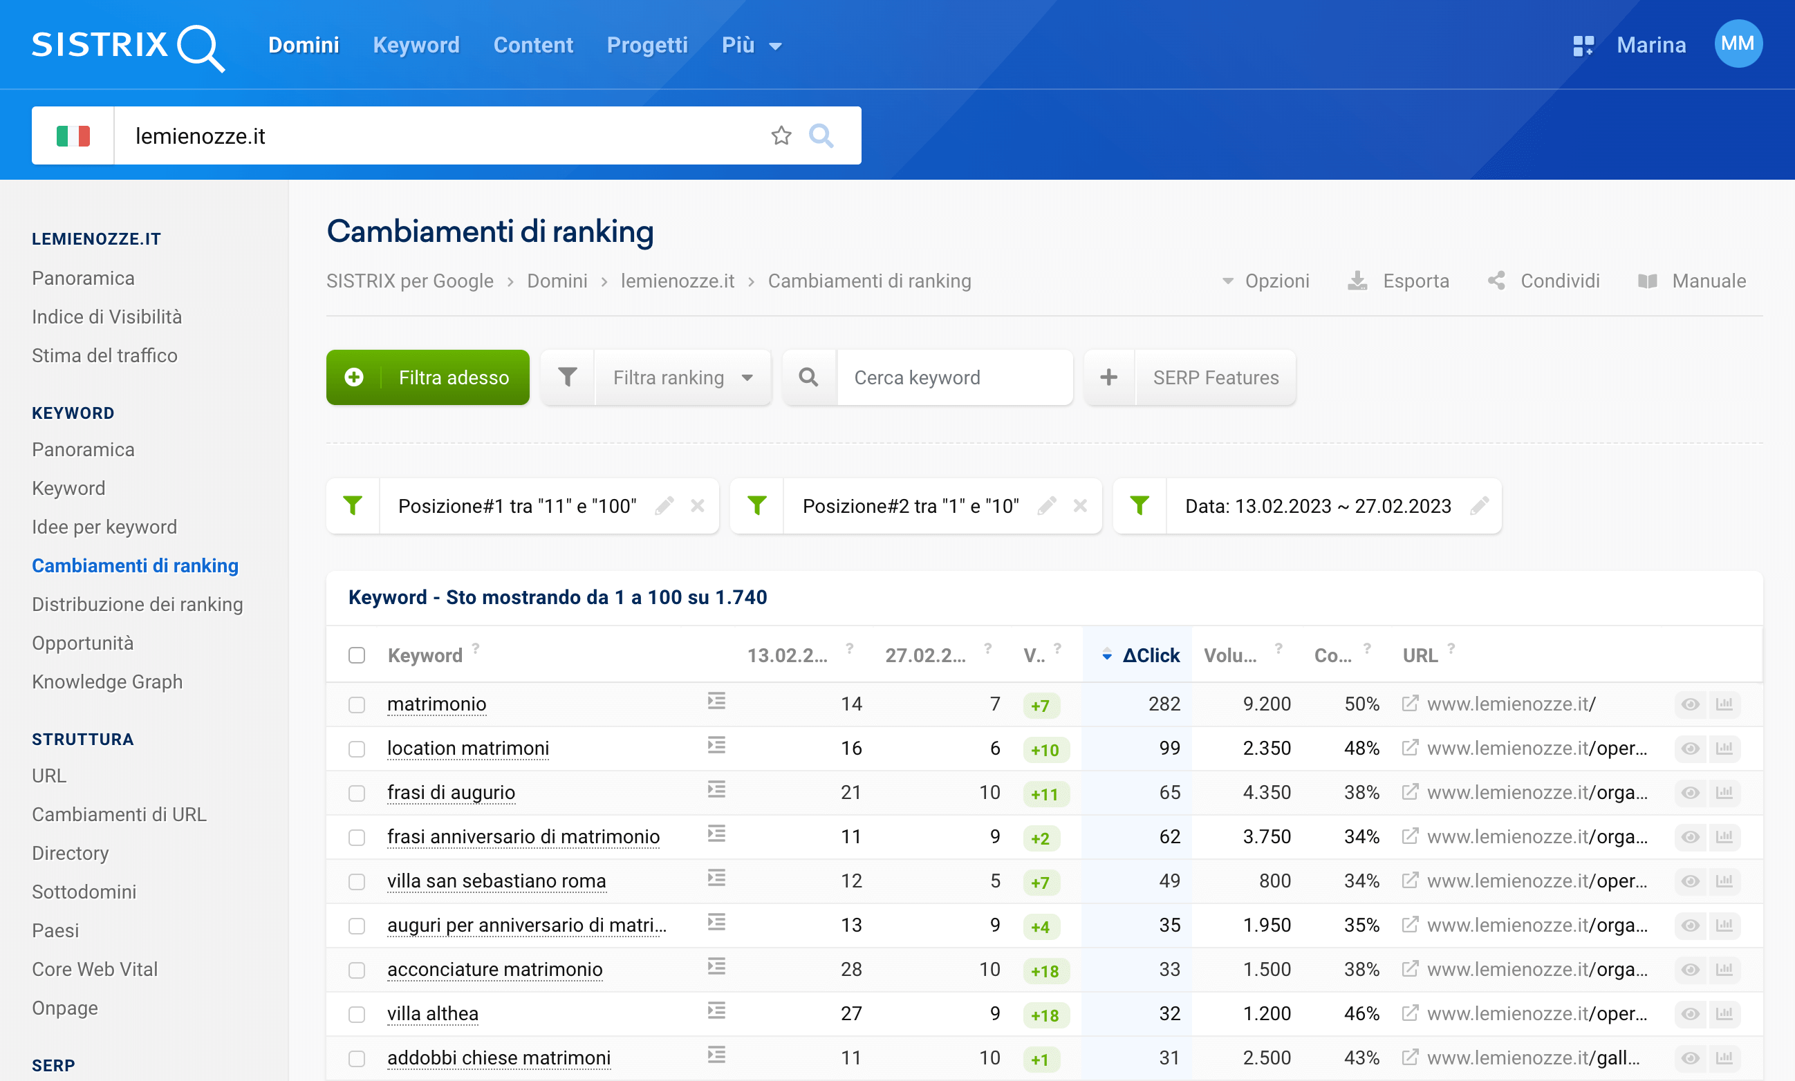
Task: Check the acconciature matrimonio row checkbox
Action: (356, 970)
